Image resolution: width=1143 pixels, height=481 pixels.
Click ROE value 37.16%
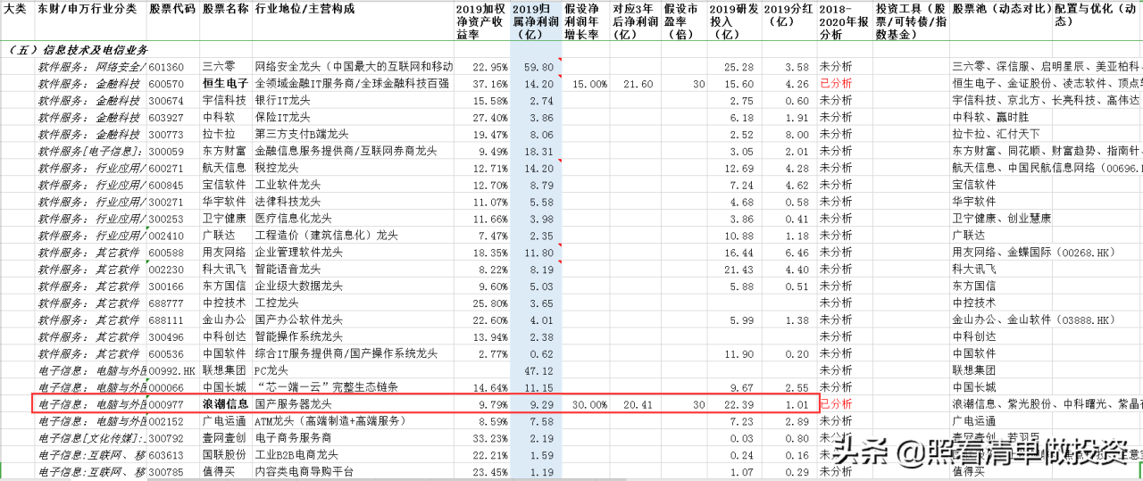(x=490, y=83)
